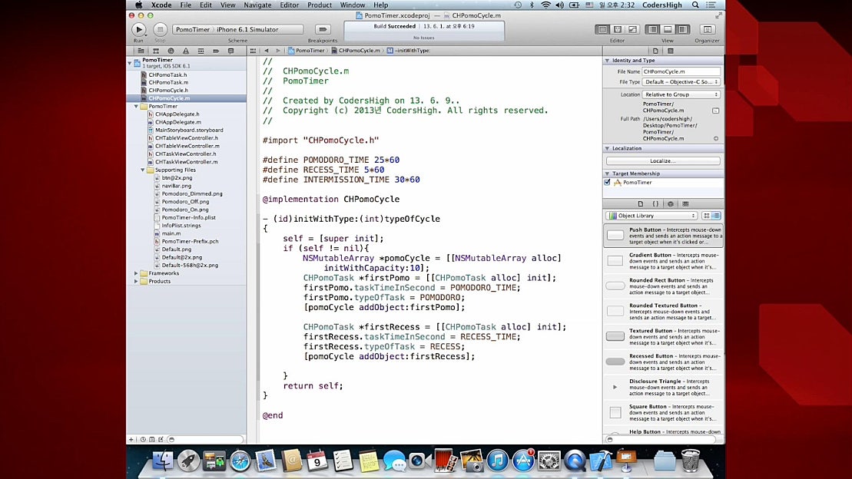Show the Code Snippet library
Viewport: 852px width, 479px height.
(x=655, y=204)
